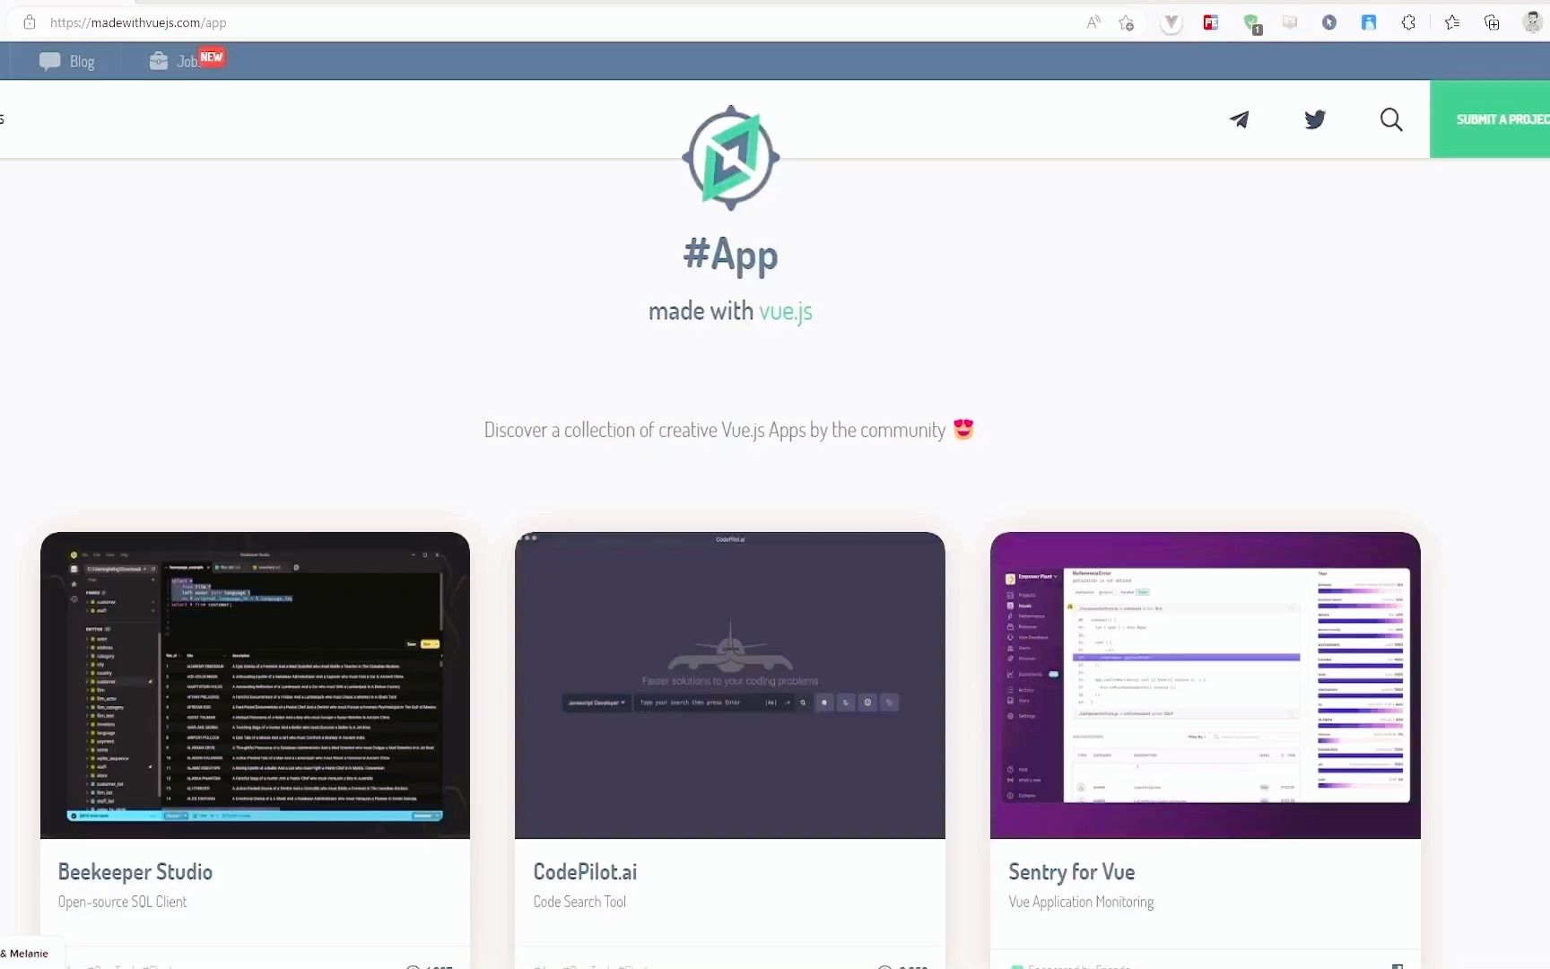Open the blue square extension icon
Screen dimensions: 1550x969
pyautogui.click(x=1369, y=22)
